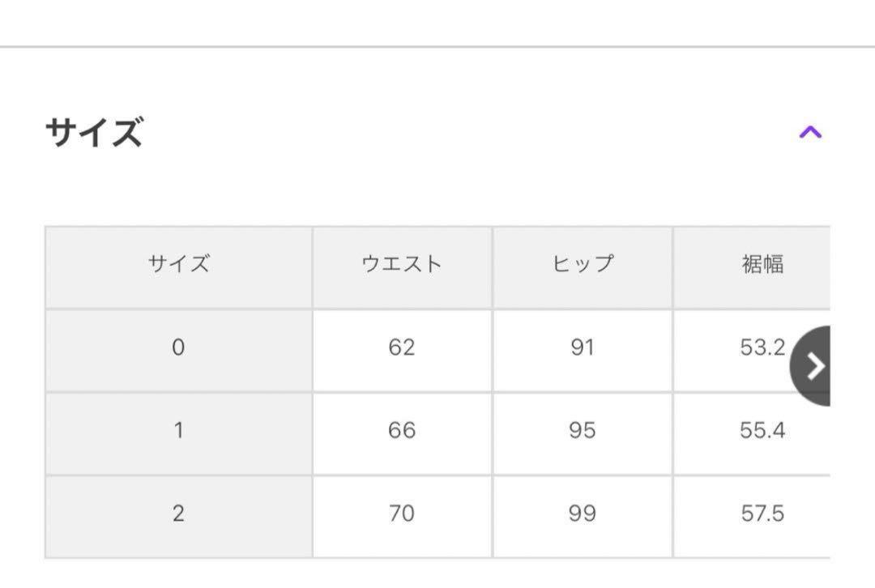Select the ウエスト column header
Viewport: 875px width, 588px height.
pos(402,265)
